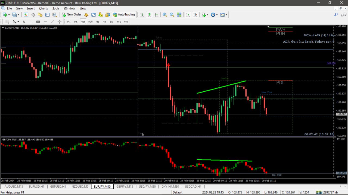
Task: Toggle the chart shift icon
Action: 195,15
